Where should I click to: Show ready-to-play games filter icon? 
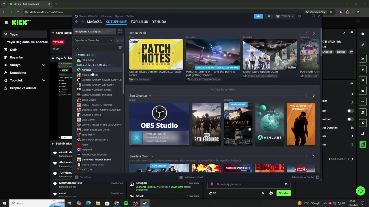(122, 40)
